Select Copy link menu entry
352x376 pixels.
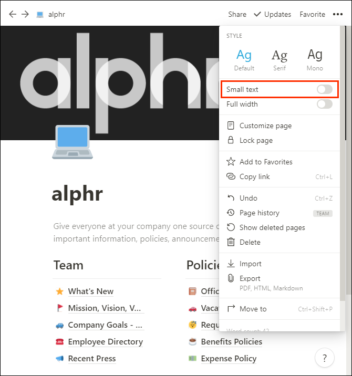pyautogui.click(x=279, y=177)
